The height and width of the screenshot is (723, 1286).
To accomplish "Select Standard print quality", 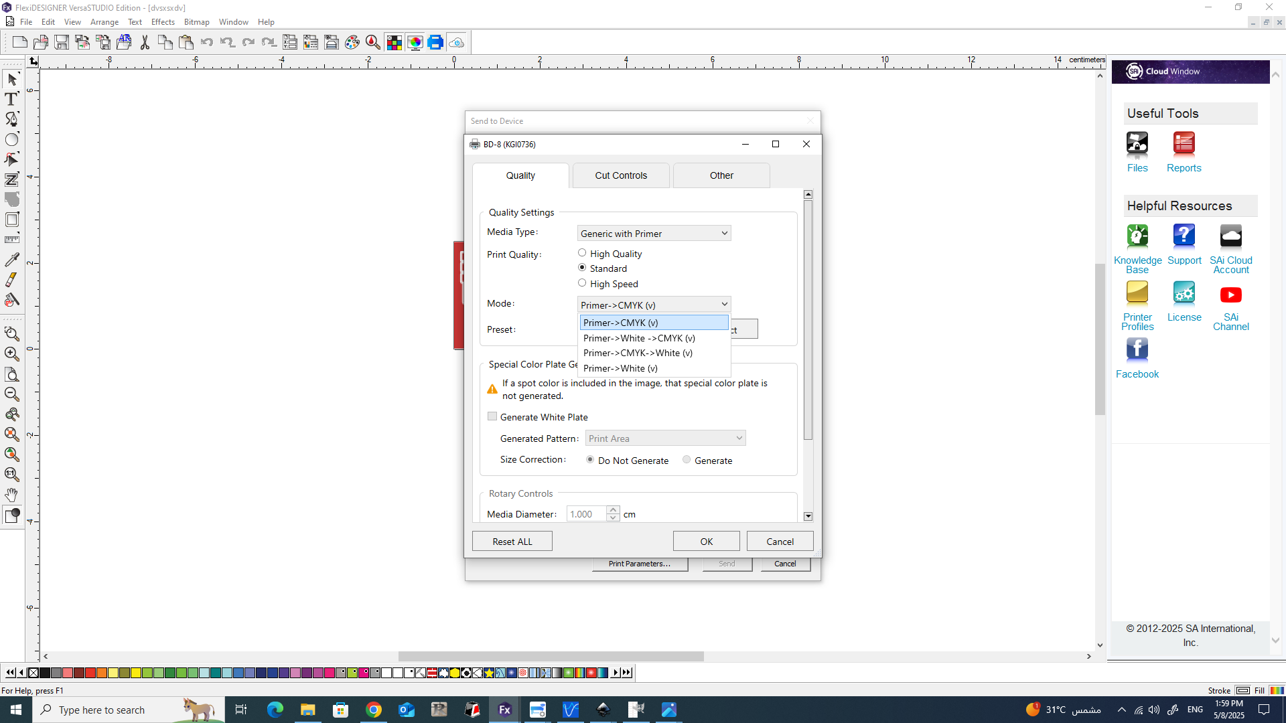I will coord(582,268).
